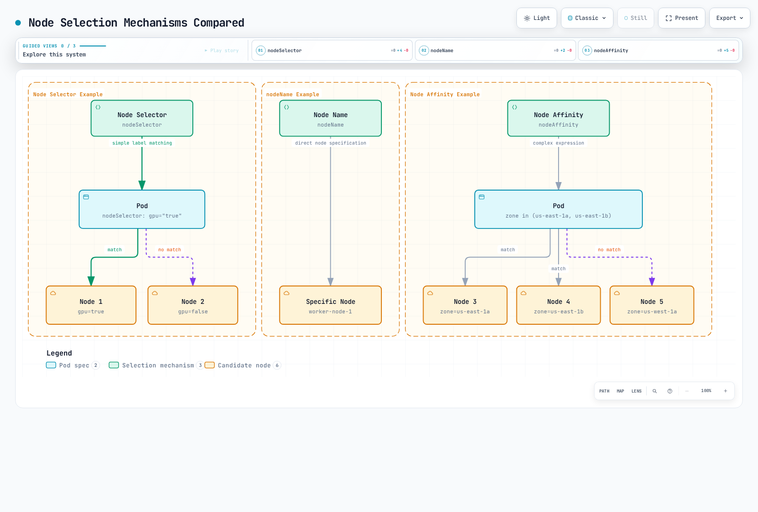Activate the MAP mode
Viewport: 758px width, 512px height.
[621, 391]
